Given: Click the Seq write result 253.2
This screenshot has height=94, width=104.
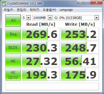Looking at the screenshot, I should point(80,34).
